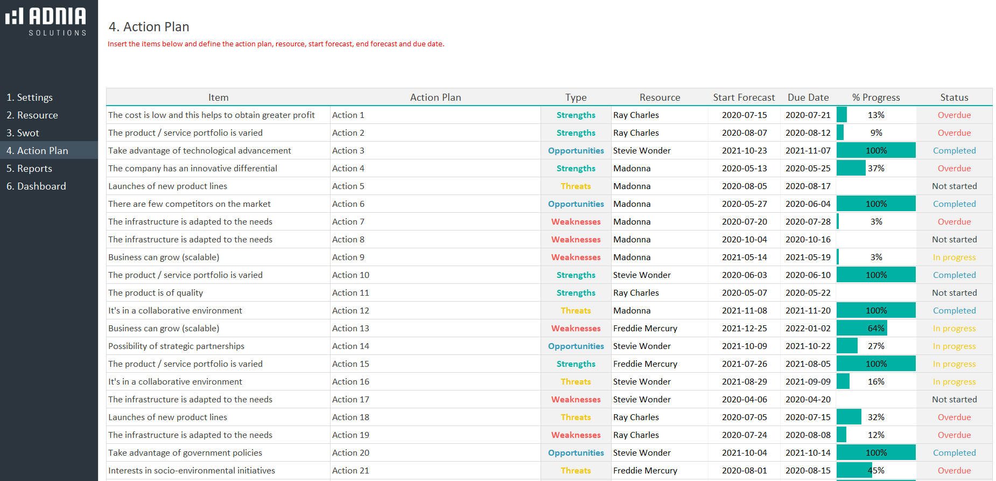
Task: Click the Status column header
Action: (953, 97)
